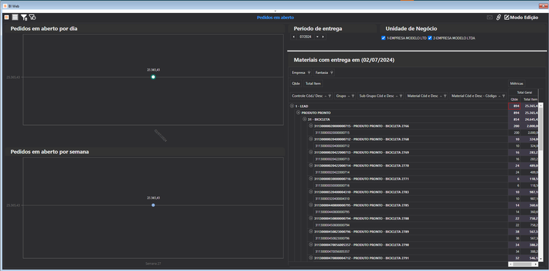The image size is (549, 271).
Task: Select code row 31130000020000000715
Action: coord(333,132)
